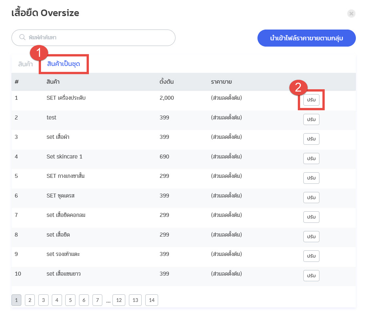368x316 pixels.
Task: Jump to page 5
Action: [x=70, y=300]
